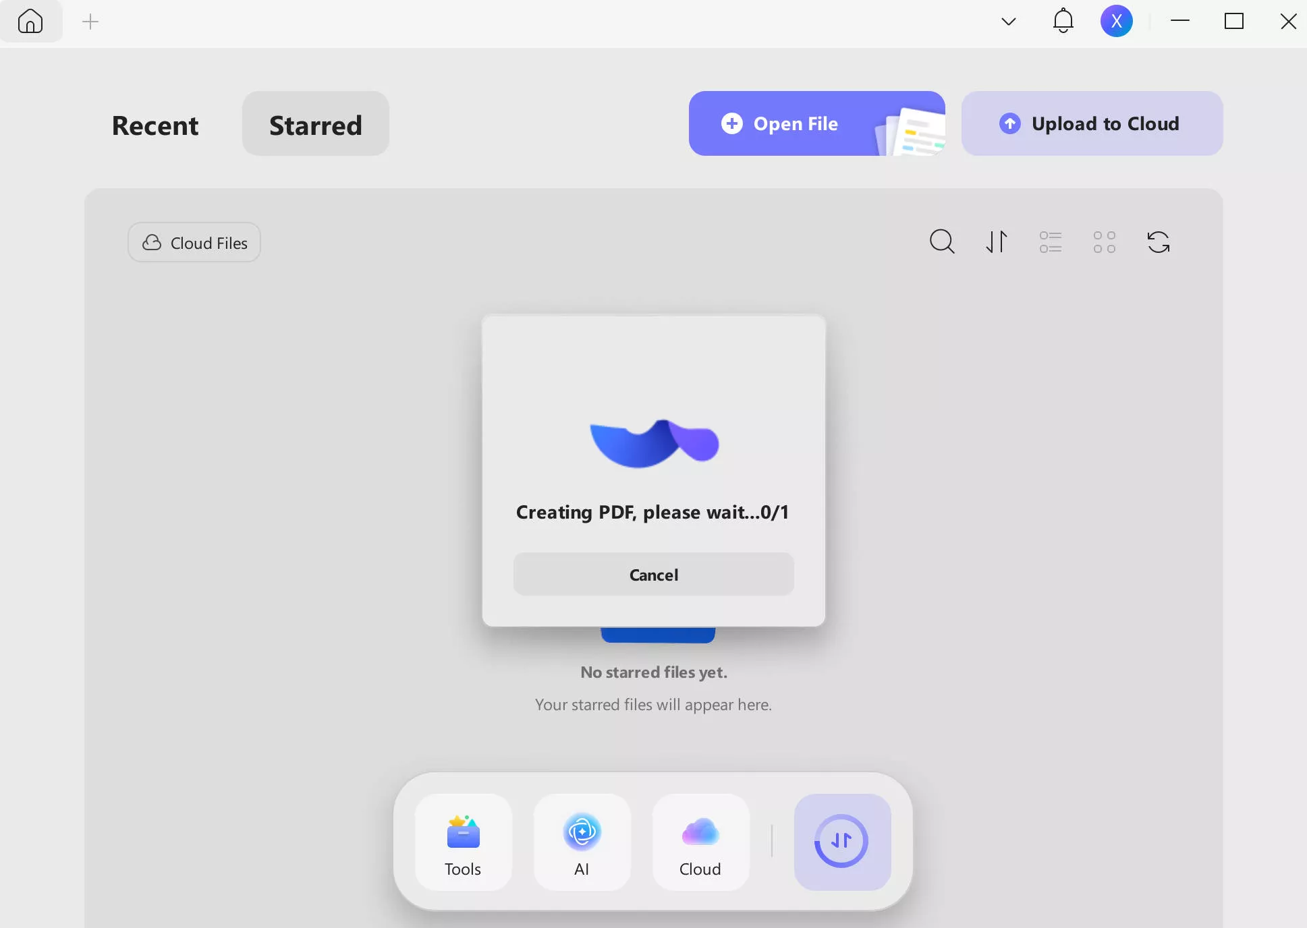Switch to list view layout
Screen dimensions: 1307x928
pyautogui.click(x=1050, y=241)
